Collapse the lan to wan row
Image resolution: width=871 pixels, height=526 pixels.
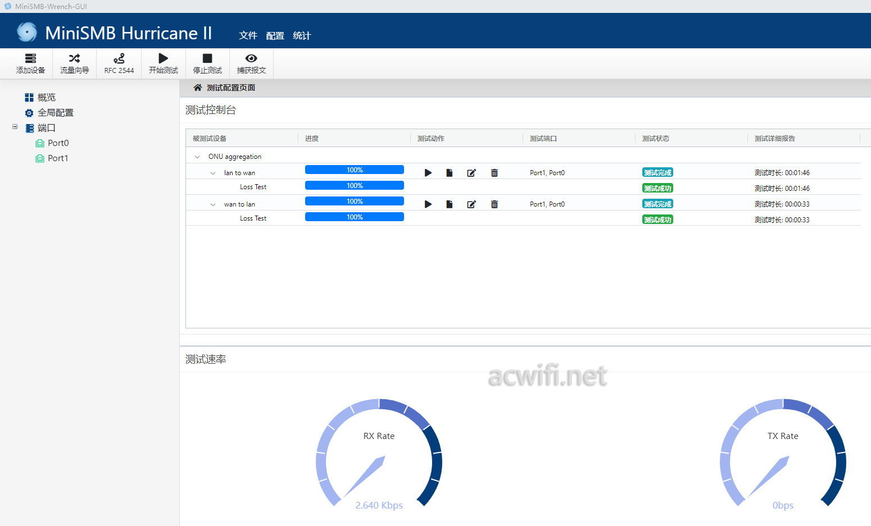(x=213, y=173)
